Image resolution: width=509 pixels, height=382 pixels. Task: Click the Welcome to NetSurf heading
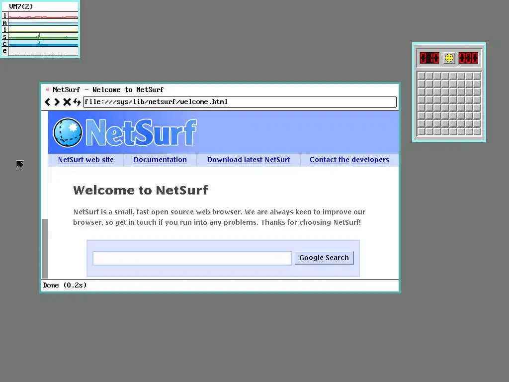tap(141, 190)
